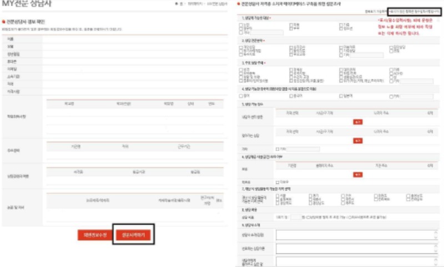Check the 영어 language checkbox
The image size is (444, 267).
click(240, 95)
